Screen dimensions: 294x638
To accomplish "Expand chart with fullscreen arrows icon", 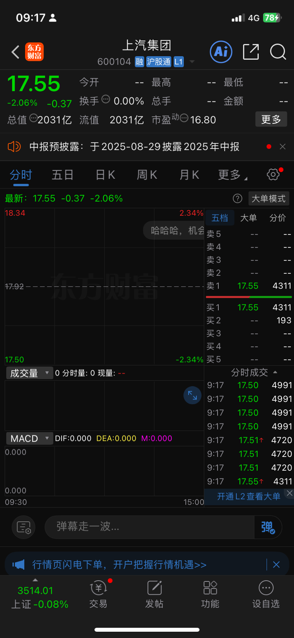I will 192,395.
